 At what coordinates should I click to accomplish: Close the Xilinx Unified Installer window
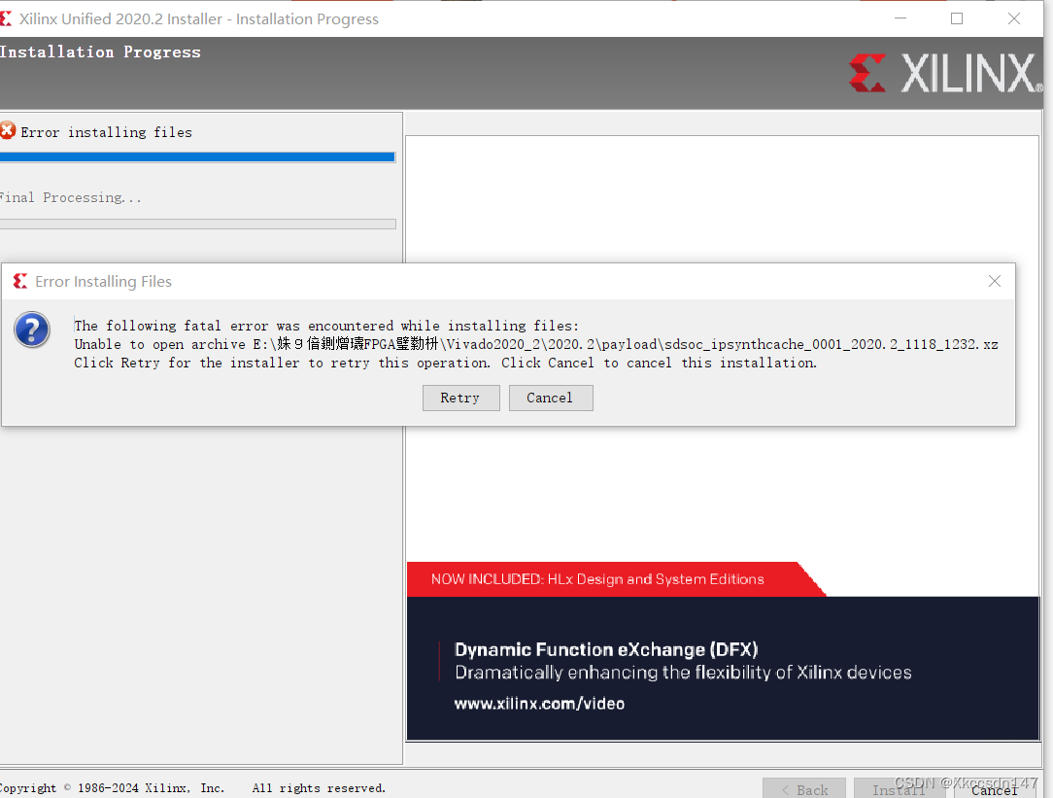1014,18
